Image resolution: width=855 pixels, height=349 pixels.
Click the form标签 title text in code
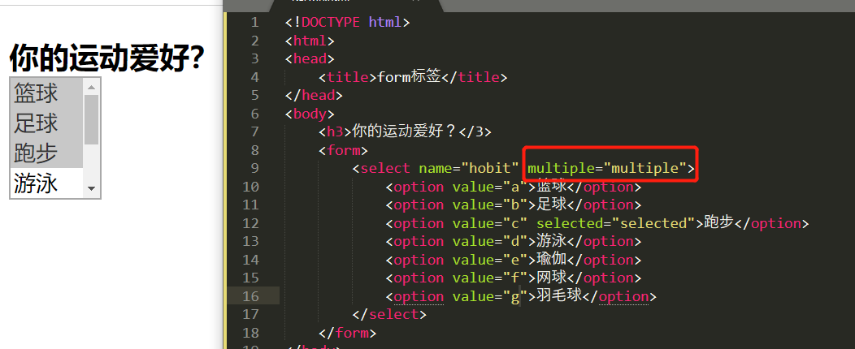coord(409,77)
